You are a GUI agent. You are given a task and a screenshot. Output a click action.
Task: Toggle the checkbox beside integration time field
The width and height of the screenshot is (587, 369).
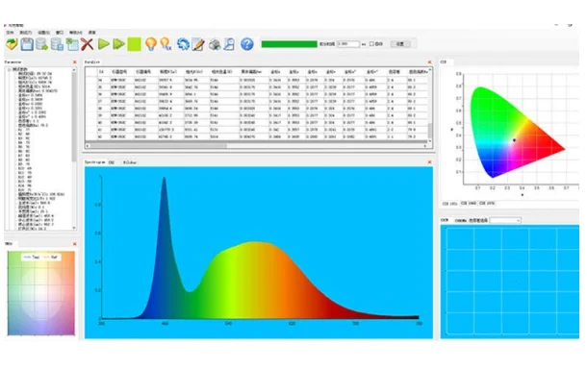tap(371, 44)
